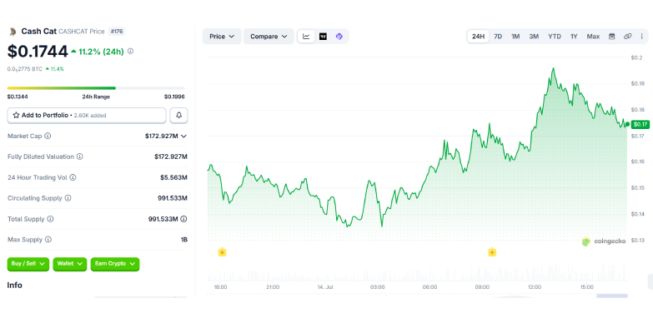Select the 7D time range
The height and width of the screenshot is (323, 653).
tap(498, 37)
